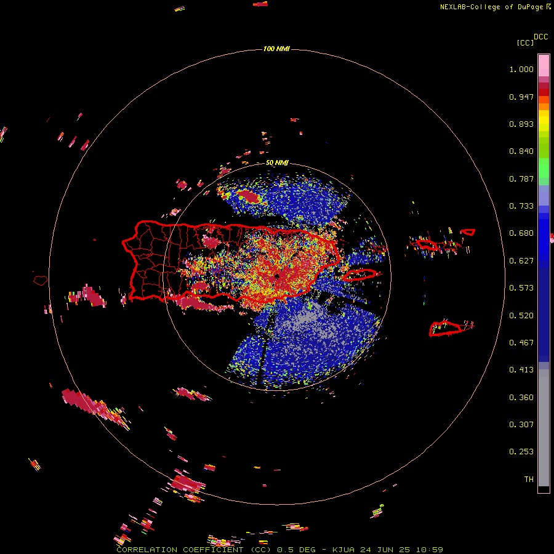
Task: Pick the gray swatch near 0.307
Action: [x=544, y=428]
